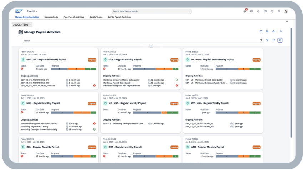Click the Manage Payroll Activities page icon
The height and width of the screenshot is (170, 304).
click(21, 32)
